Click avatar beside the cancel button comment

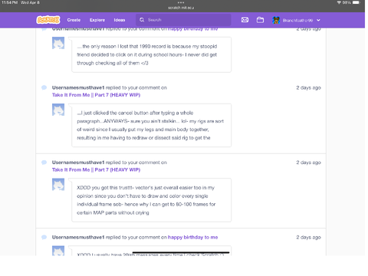tap(58, 110)
